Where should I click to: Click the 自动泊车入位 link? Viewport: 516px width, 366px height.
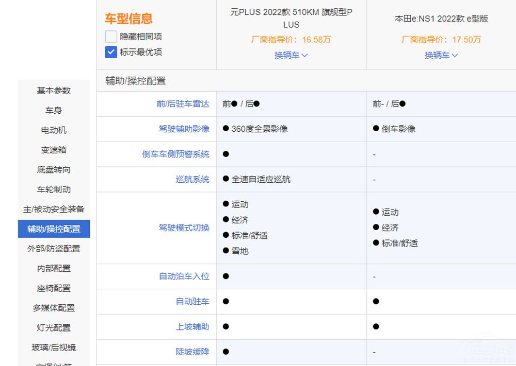point(184,276)
